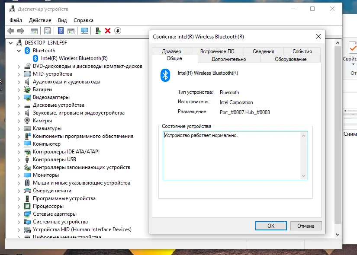Switch to the Оборудование tab
This screenshot has height=255, width=357.
pyautogui.click(x=290, y=59)
